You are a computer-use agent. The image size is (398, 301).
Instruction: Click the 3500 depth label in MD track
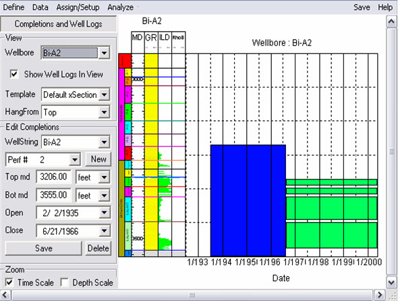point(138,238)
